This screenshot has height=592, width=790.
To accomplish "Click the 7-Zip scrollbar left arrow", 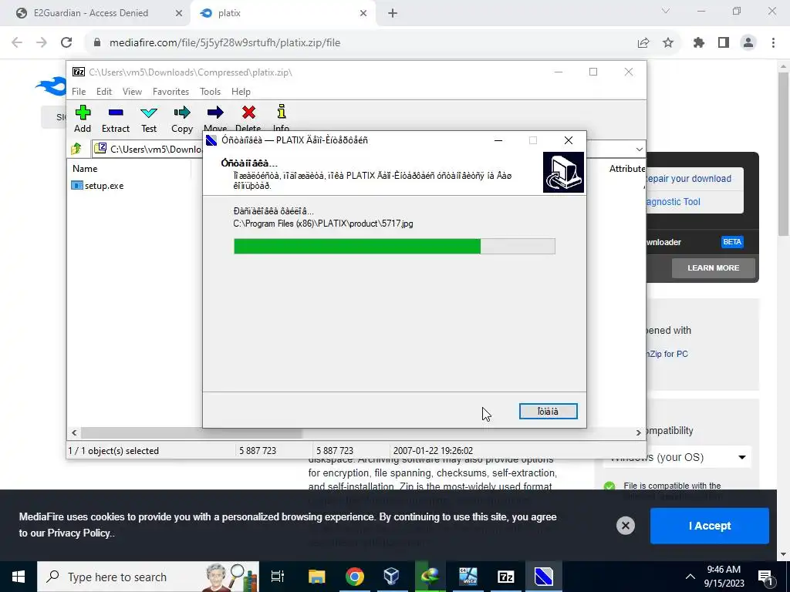I will coord(75,432).
